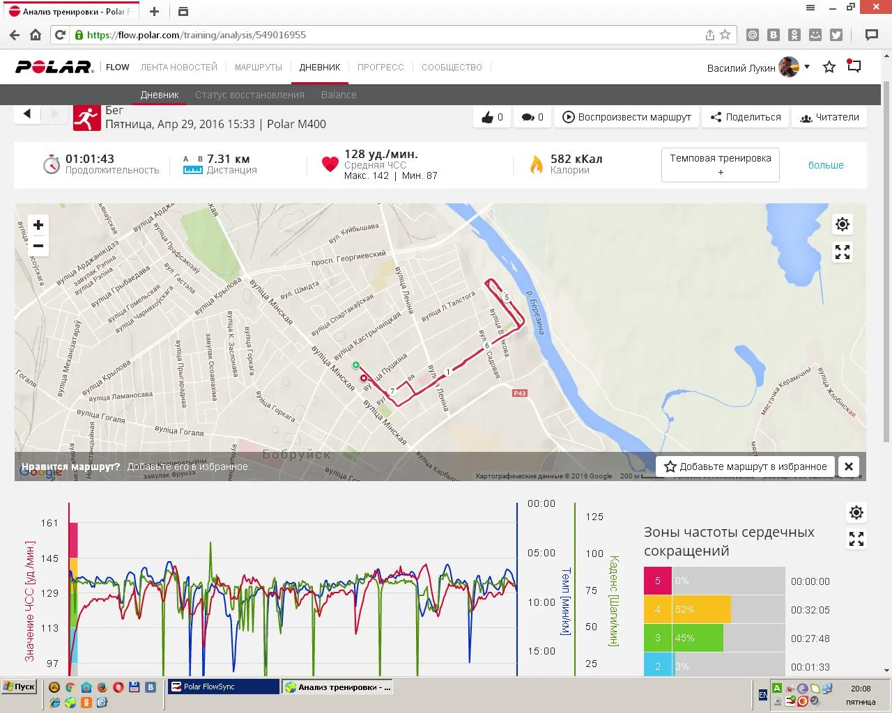Viewport: 892px width, 713px height.
Task: Zoom in on the route map
Action: [38, 225]
